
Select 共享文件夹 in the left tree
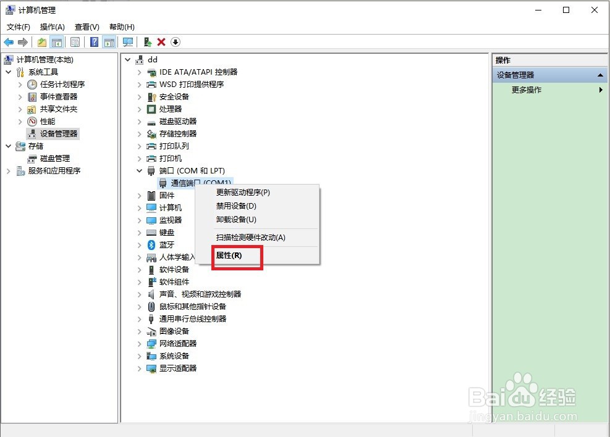tap(59, 109)
